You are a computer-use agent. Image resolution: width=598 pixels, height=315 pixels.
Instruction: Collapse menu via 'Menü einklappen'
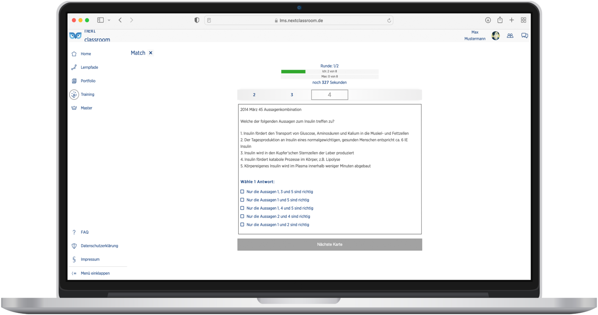pyautogui.click(x=95, y=273)
